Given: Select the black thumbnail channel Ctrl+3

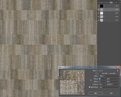Looking at the screenshot, I should coord(102,6).
